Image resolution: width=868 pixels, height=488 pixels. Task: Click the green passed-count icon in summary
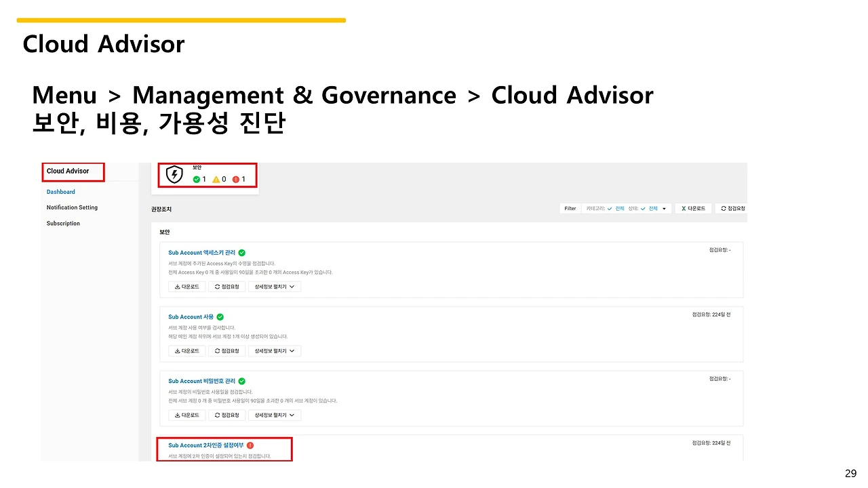click(197, 180)
